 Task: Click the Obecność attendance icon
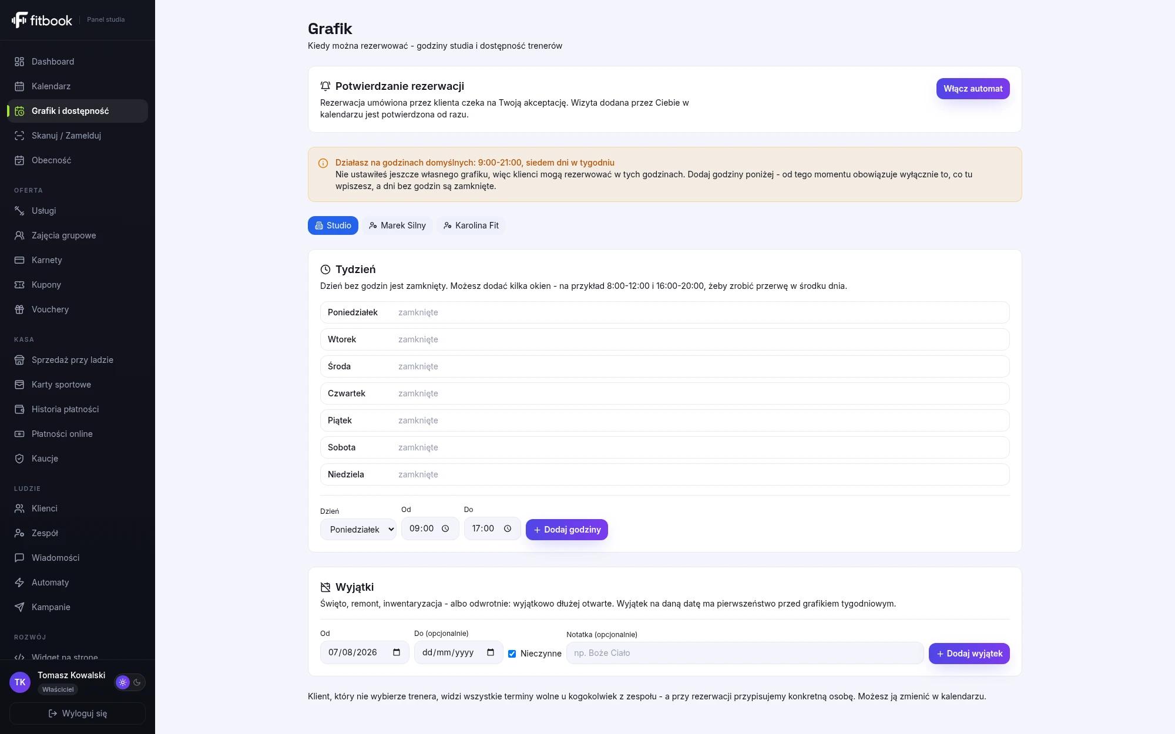coord(19,160)
